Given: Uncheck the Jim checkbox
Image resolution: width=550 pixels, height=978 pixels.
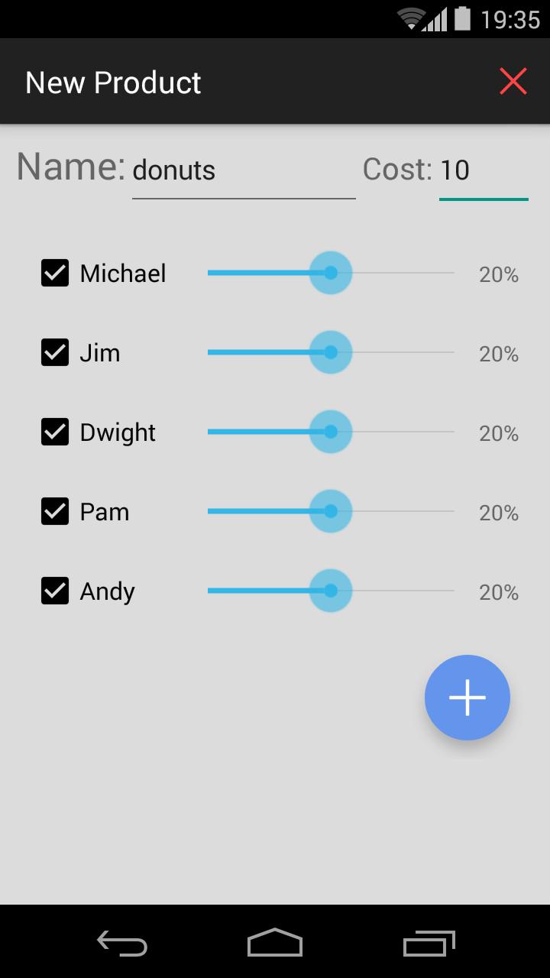Looking at the screenshot, I should pyautogui.click(x=55, y=352).
